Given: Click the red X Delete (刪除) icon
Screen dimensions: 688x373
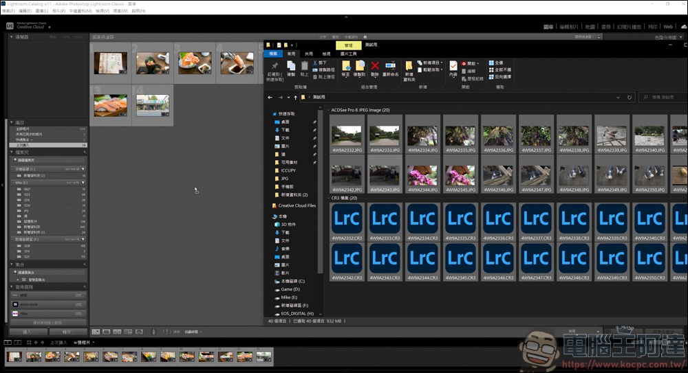Looking at the screenshot, I should tap(375, 69).
